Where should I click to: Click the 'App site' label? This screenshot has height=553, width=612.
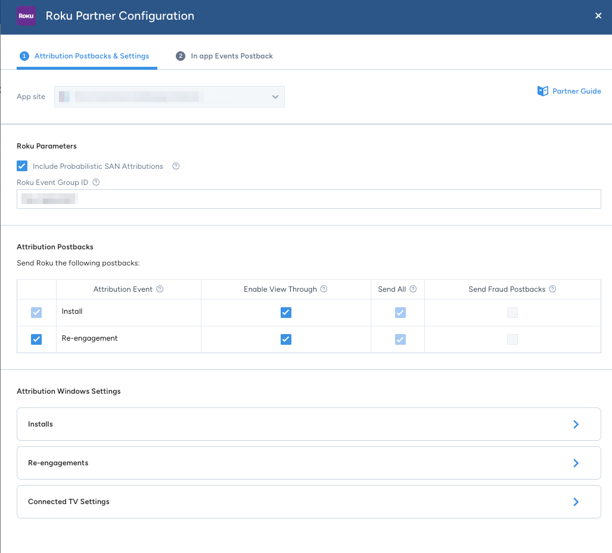tap(31, 97)
